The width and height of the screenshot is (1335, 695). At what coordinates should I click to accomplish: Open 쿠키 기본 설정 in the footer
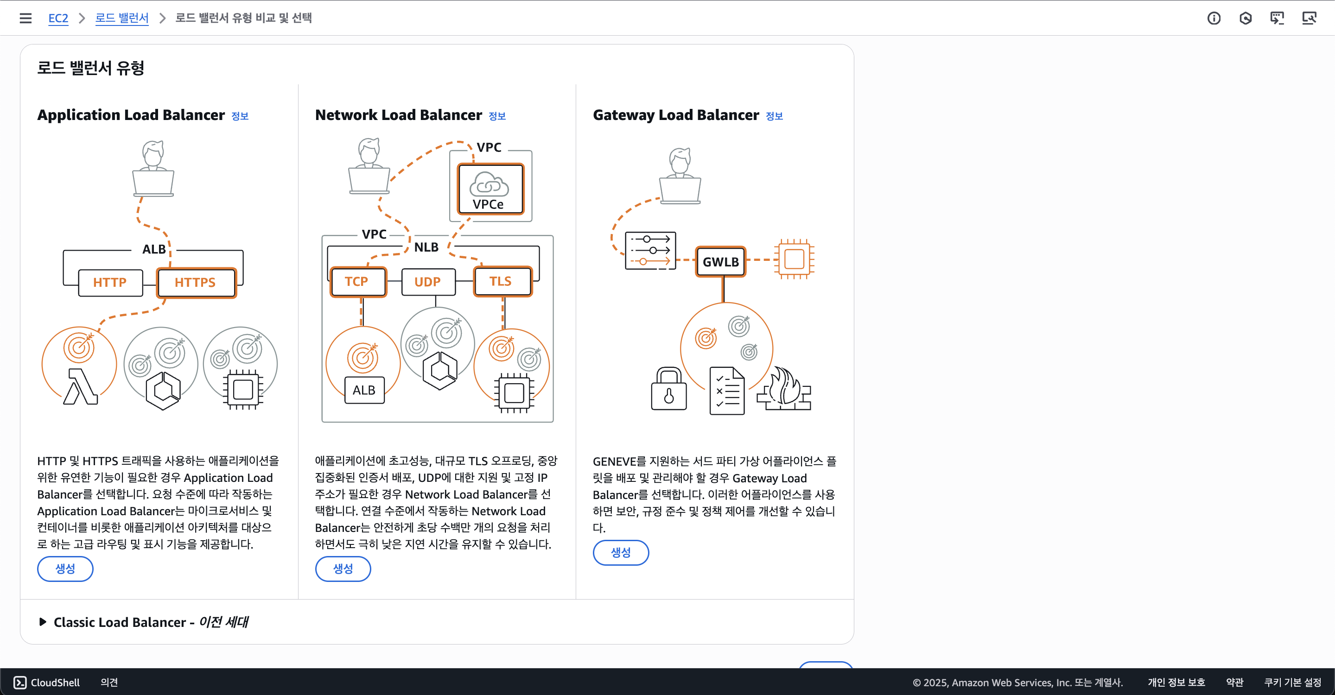(1292, 682)
